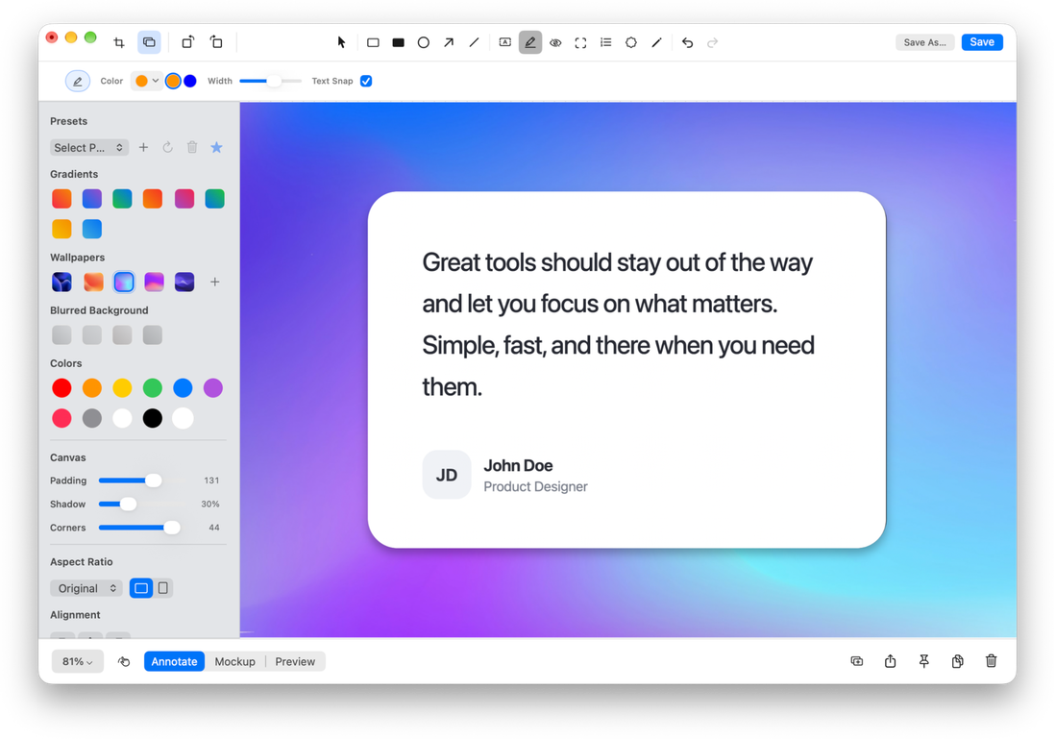Select the outlined rectangle tool
This screenshot has height=739, width=1055.
[x=373, y=42]
